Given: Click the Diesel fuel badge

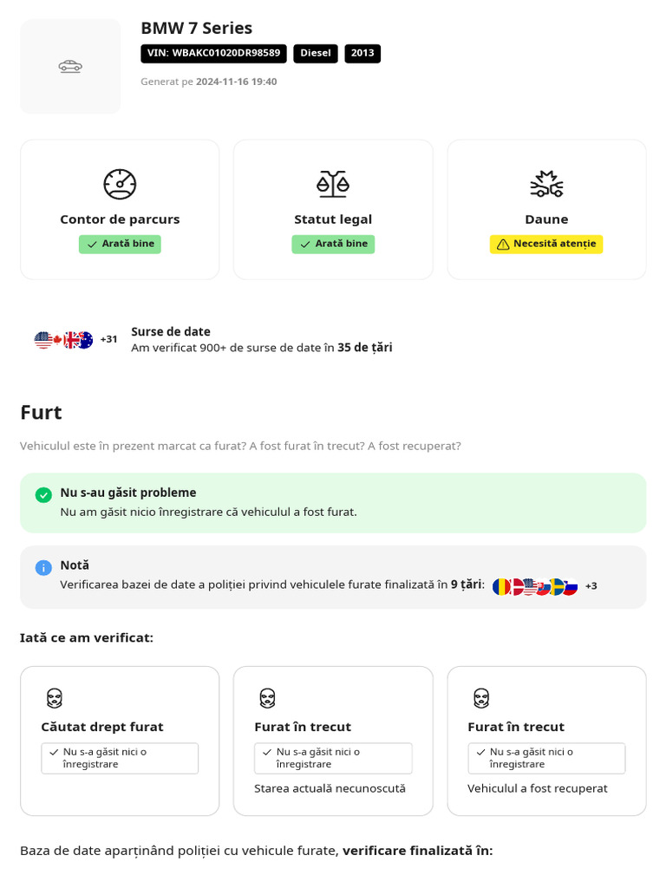Looking at the screenshot, I should tap(316, 53).
